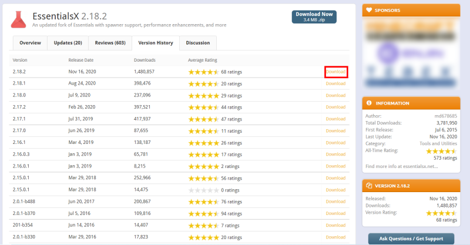Select the Version History tab

click(x=156, y=43)
